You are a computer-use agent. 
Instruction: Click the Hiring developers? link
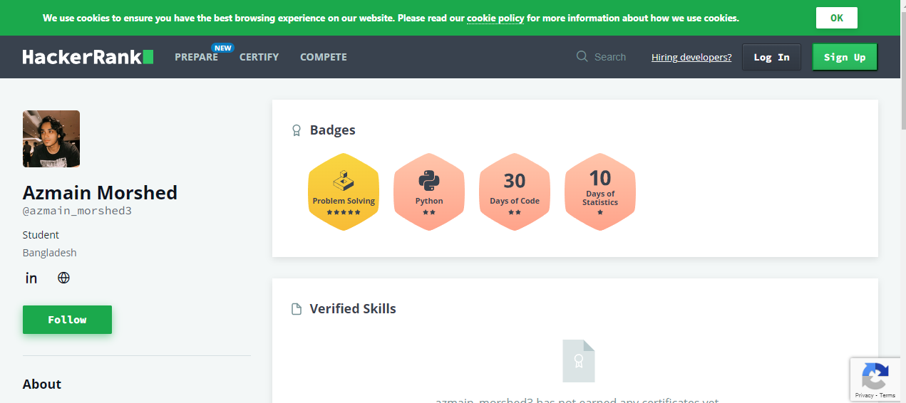[x=691, y=57]
